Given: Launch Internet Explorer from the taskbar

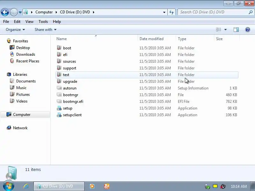Looking at the screenshot, I should 26,186.
